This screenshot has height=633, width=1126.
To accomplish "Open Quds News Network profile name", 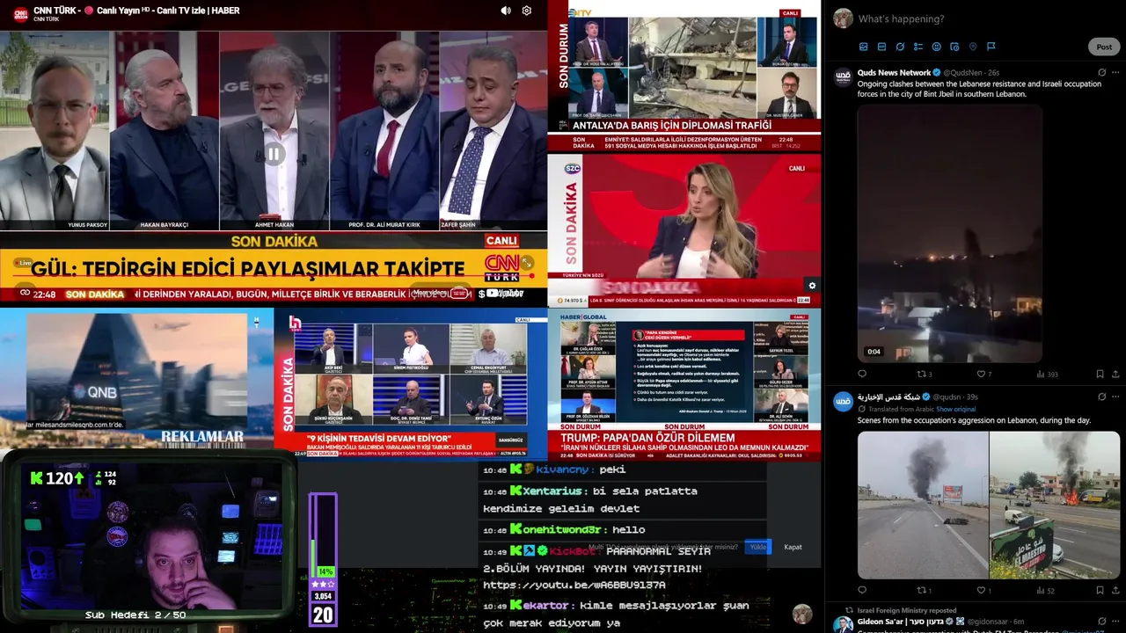I will 894,72.
